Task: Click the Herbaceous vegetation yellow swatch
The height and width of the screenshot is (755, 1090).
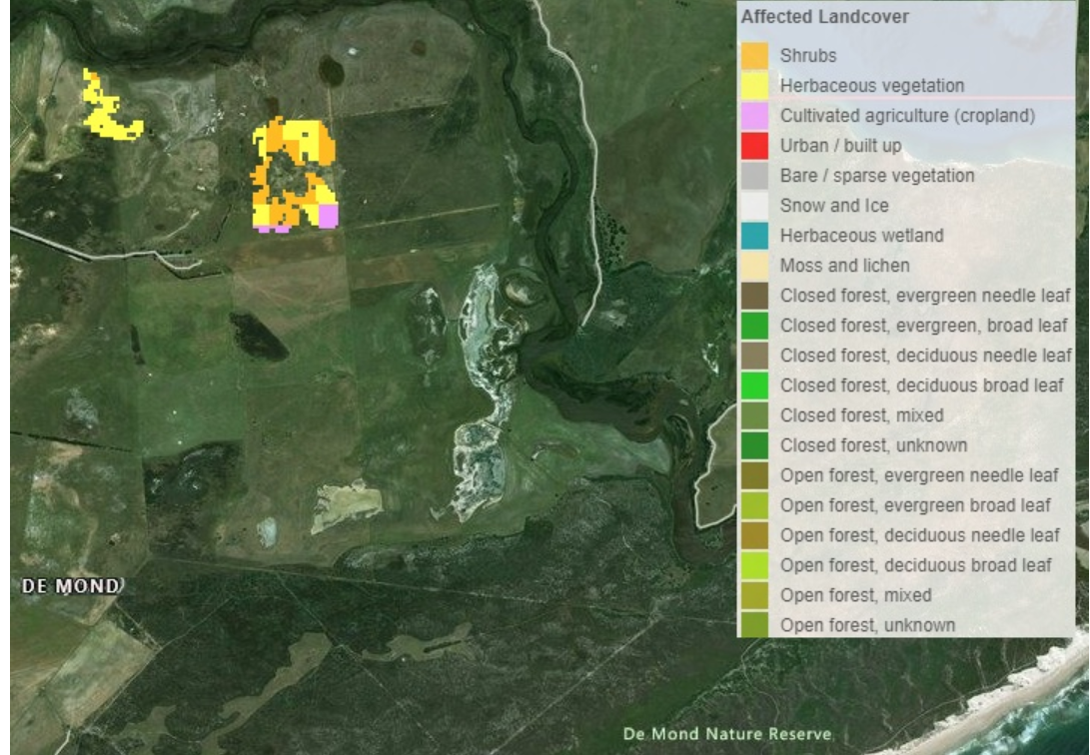Action: tap(754, 86)
